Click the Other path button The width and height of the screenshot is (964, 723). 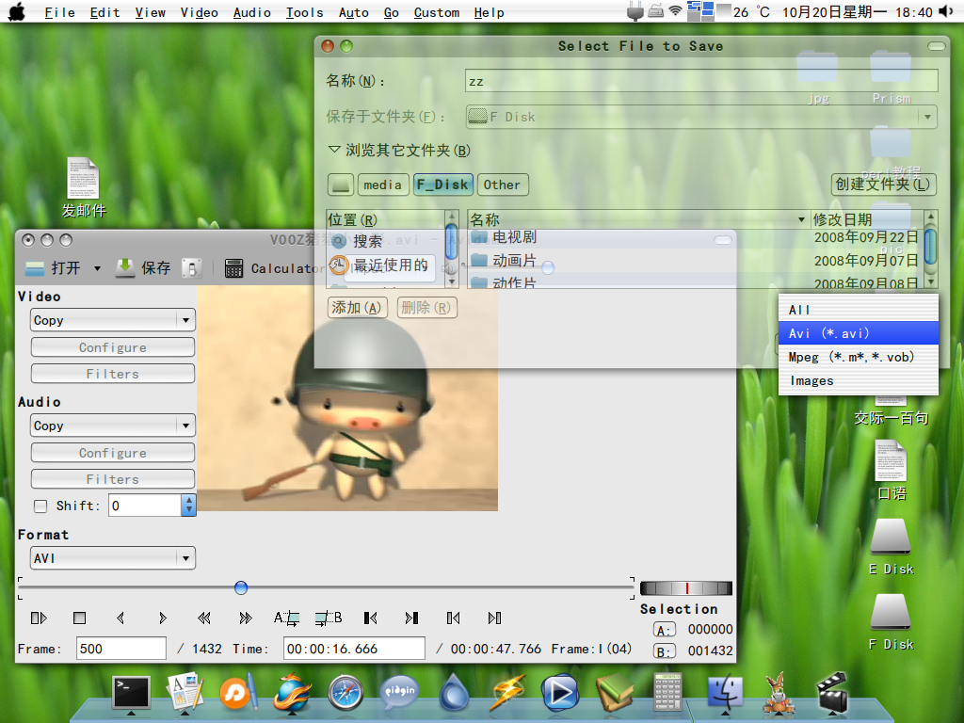point(503,185)
